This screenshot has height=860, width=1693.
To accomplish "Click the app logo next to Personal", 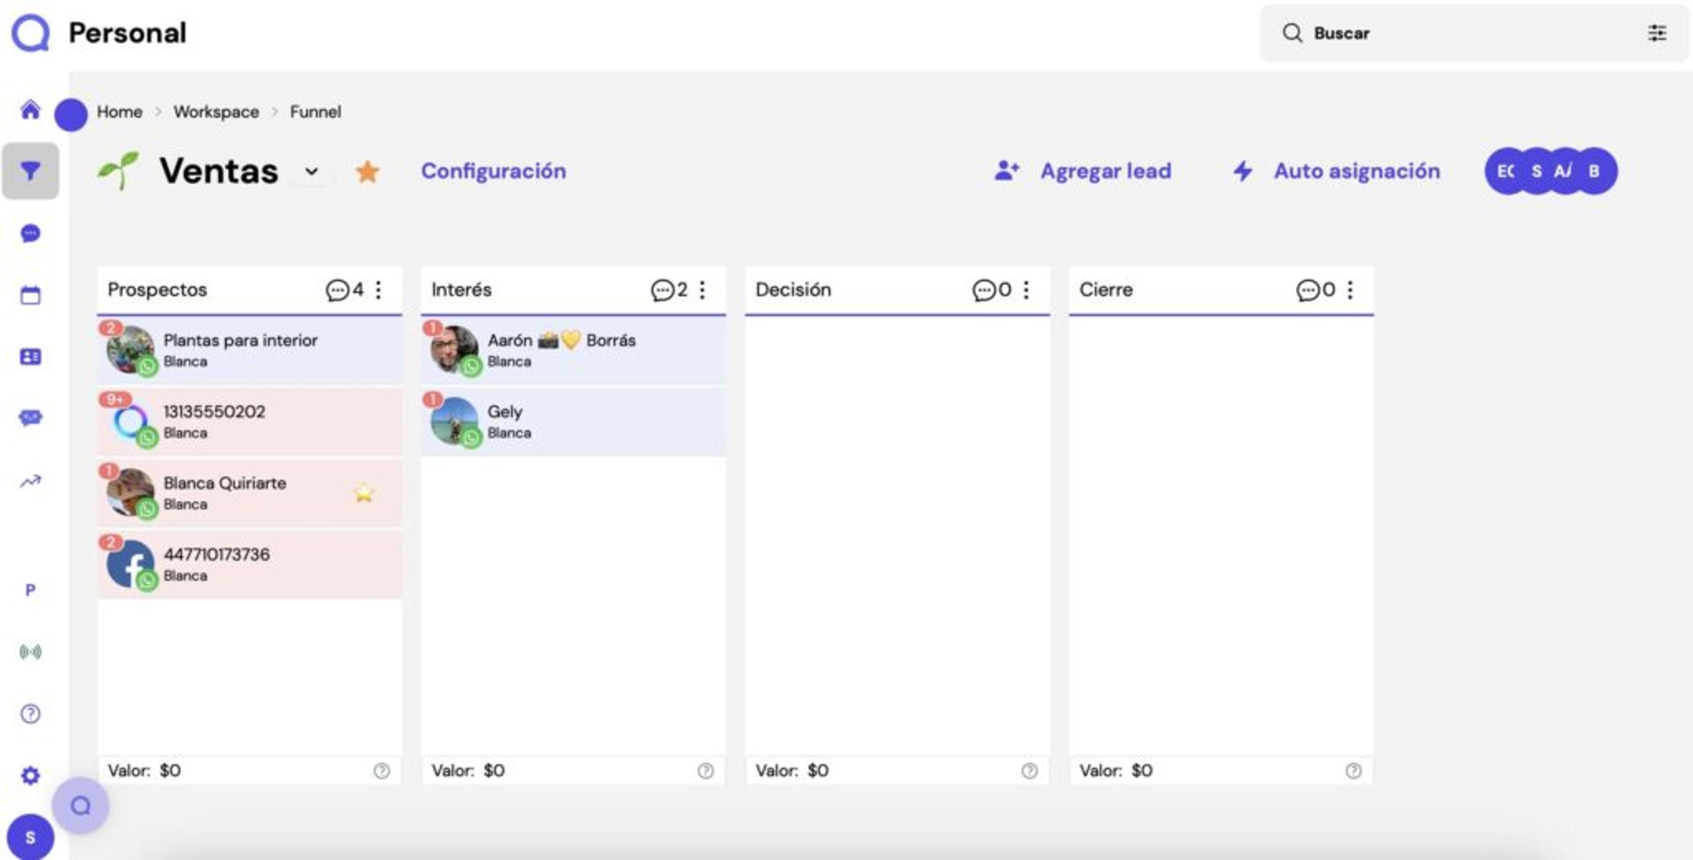I will [x=30, y=33].
